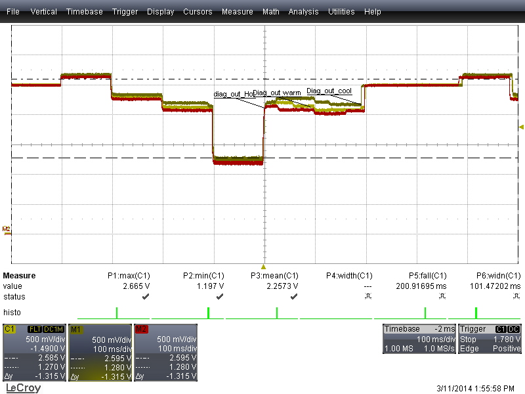Click the M1 label badge
This screenshot has width=525, height=394.
(75, 330)
